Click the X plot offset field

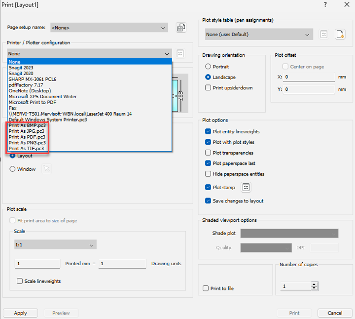click(309, 77)
